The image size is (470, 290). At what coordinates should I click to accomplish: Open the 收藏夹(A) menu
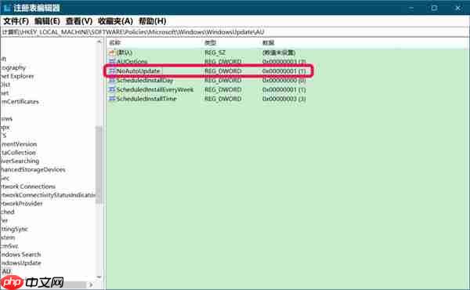point(115,21)
